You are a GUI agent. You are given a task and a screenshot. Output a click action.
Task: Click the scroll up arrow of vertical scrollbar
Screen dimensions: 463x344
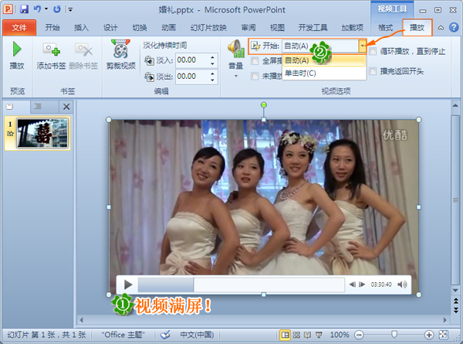tap(455, 105)
